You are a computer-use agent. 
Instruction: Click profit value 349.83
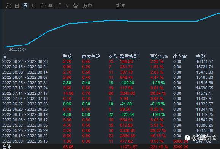point(127,61)
